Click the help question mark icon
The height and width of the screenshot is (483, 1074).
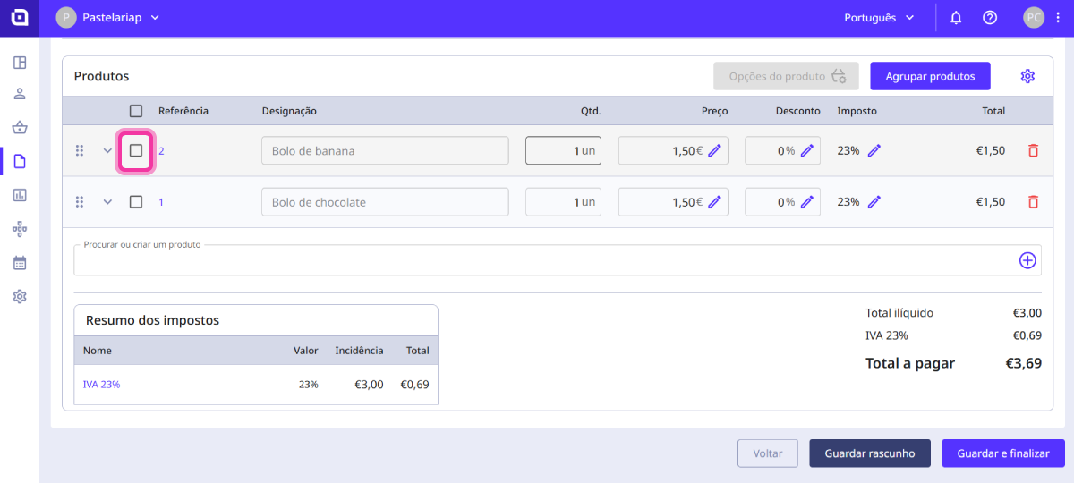coord(990,18)
